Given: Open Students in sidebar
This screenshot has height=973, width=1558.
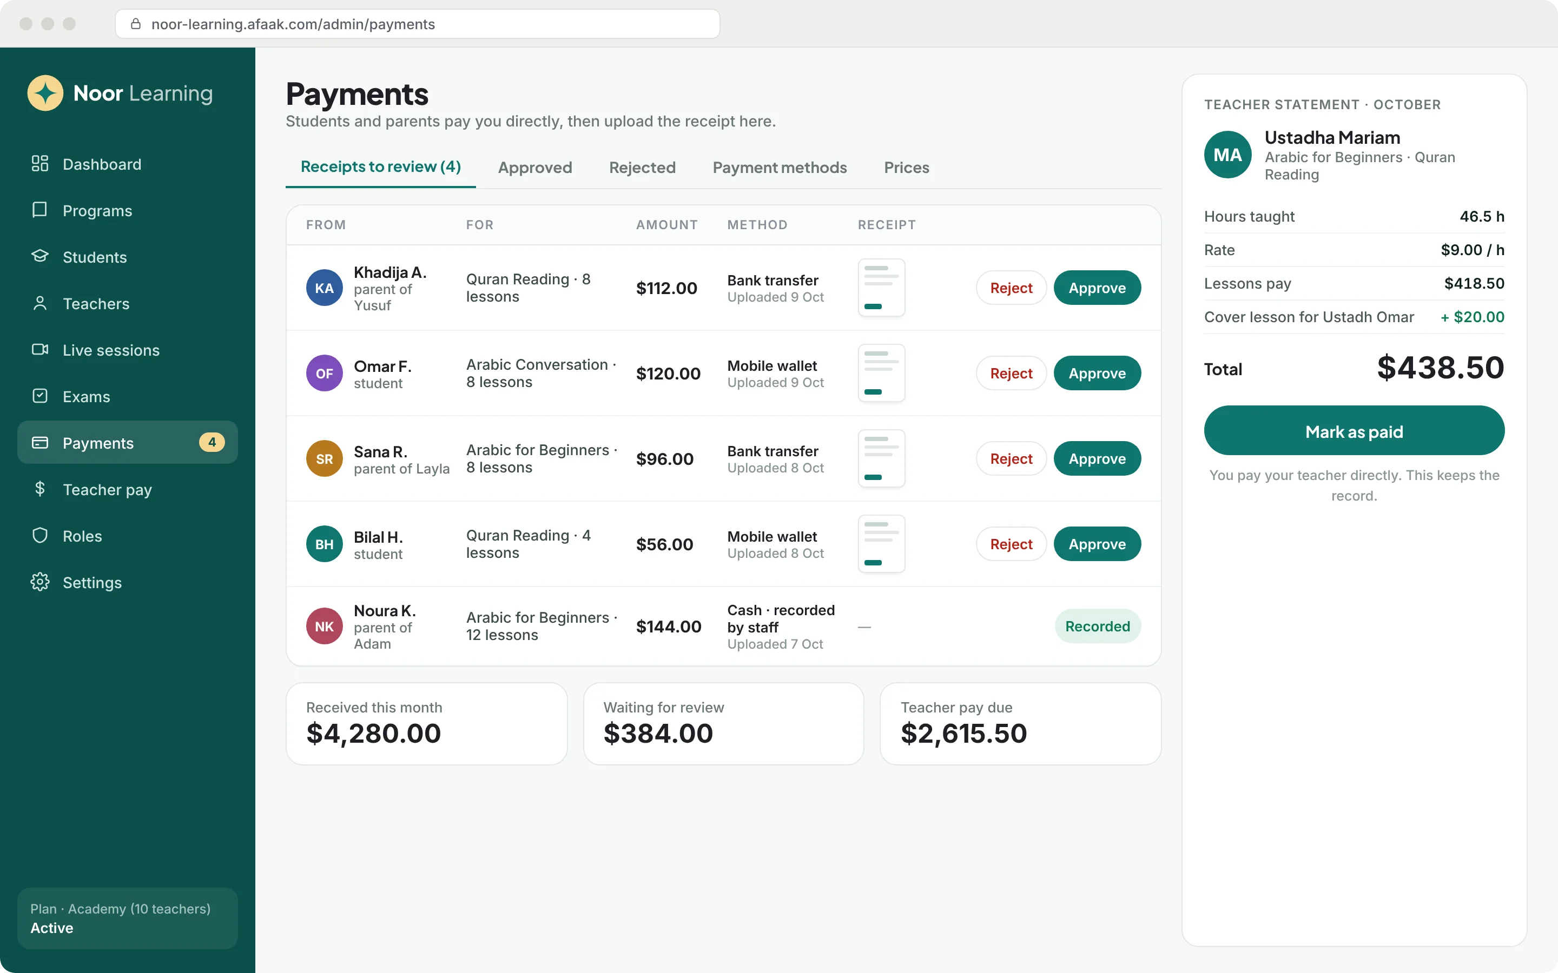Looking at the screenshot, I should [128, 257].
